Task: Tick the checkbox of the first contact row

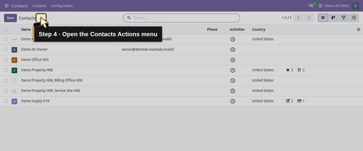Action: pos(6,39)
